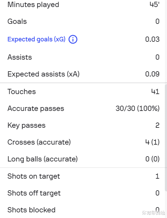167x218 pixels.
Task: Select the Minutes played row
Action: point(83,5)
